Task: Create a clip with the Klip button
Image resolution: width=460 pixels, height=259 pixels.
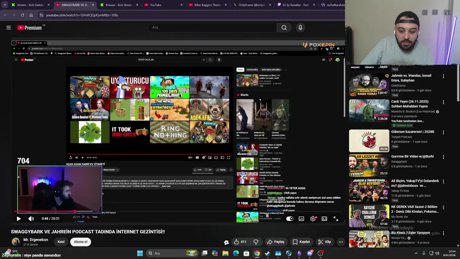Action: point(325,242)
